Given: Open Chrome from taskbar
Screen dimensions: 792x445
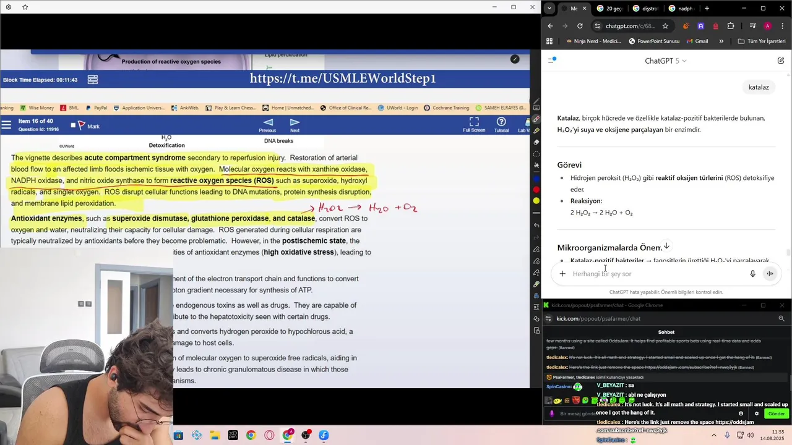Looking at the screenshot, I should point(251,435).
